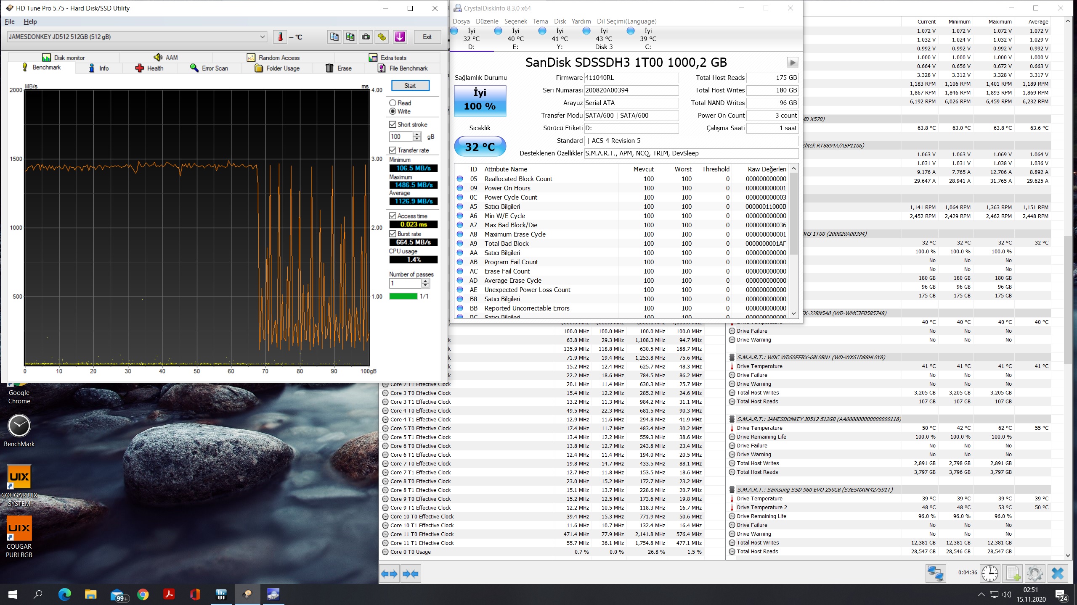Open Google Chrome from the taskbar
The width and height of the screenshot is (1077, 605).
[143, 594]
